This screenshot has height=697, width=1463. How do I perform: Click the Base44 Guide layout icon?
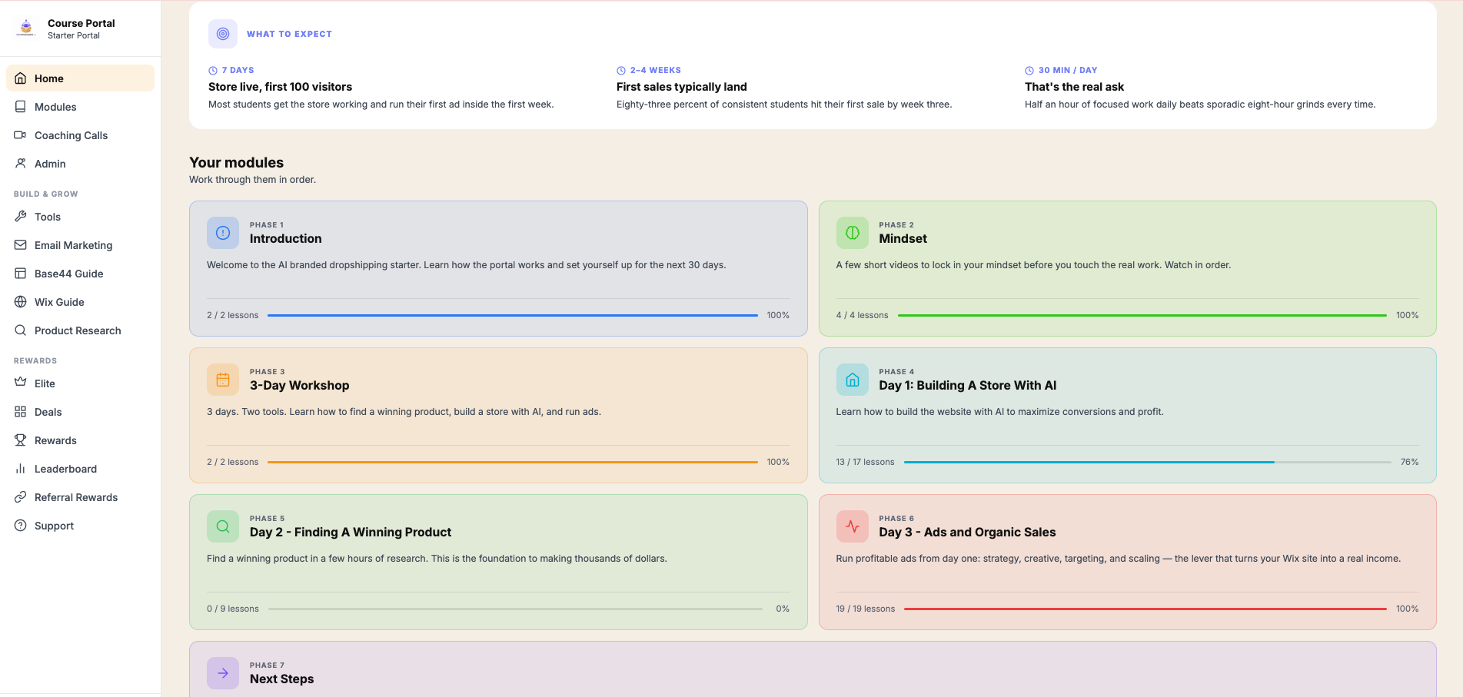[x=21, y=274]
